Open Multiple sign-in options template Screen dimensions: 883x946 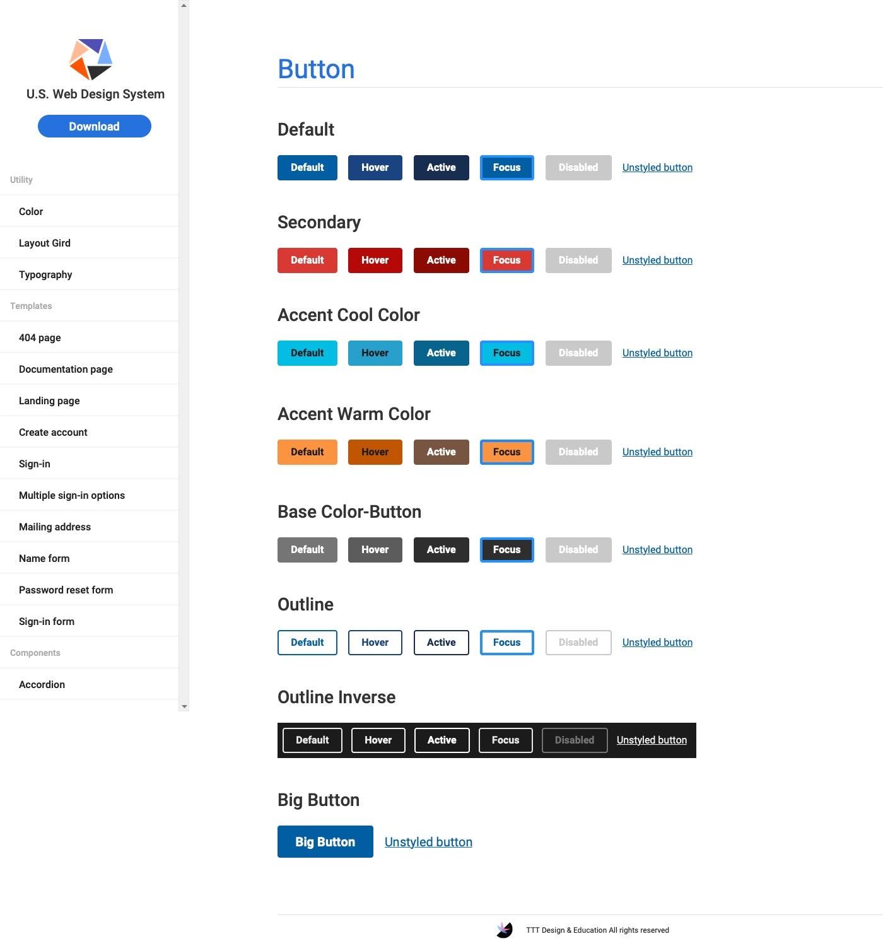(72, 495)
